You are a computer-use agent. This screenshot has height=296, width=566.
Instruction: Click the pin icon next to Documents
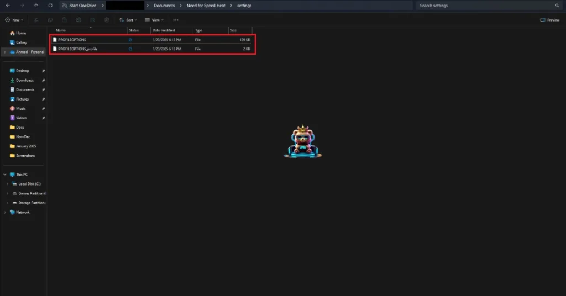(43, 89)
